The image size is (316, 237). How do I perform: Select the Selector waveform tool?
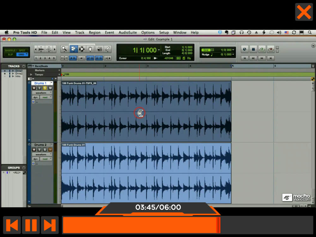click(82, 49)
